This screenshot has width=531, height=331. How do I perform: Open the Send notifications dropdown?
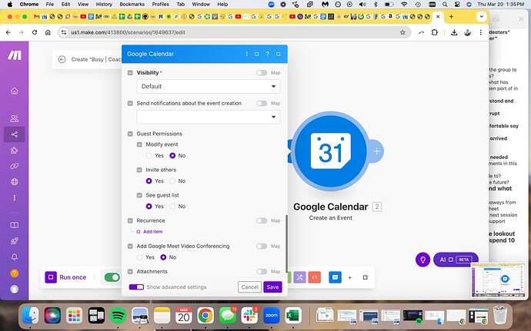point(209,117)
